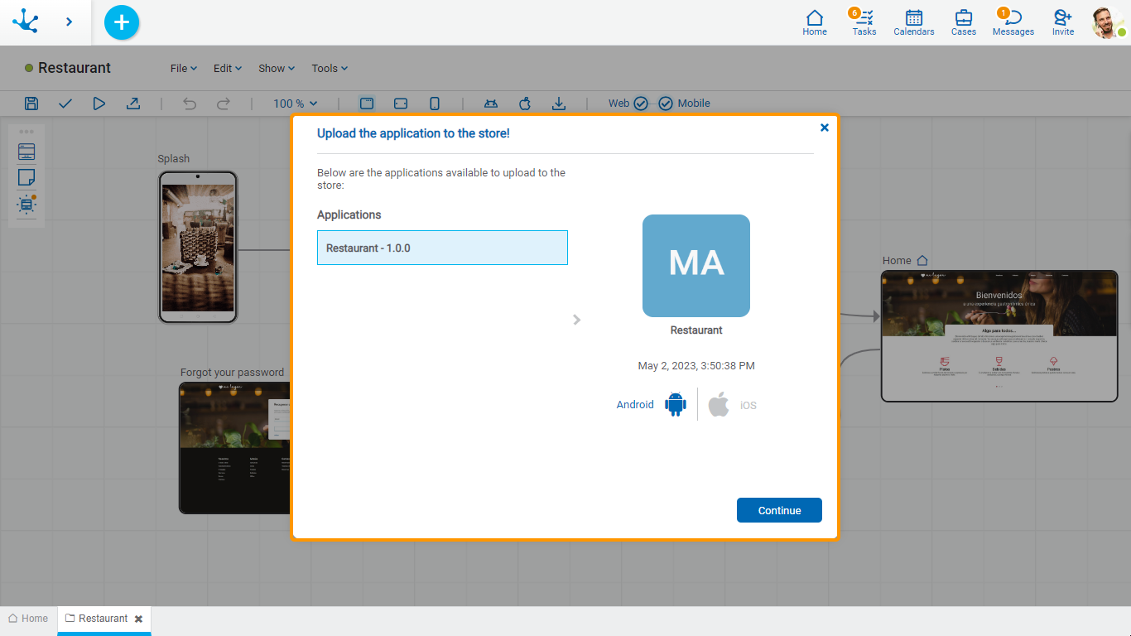Image resolution: width=1131 pixels, height=636 pixels.
Task: Click the blue plus create button
Action: pos(122,22)
